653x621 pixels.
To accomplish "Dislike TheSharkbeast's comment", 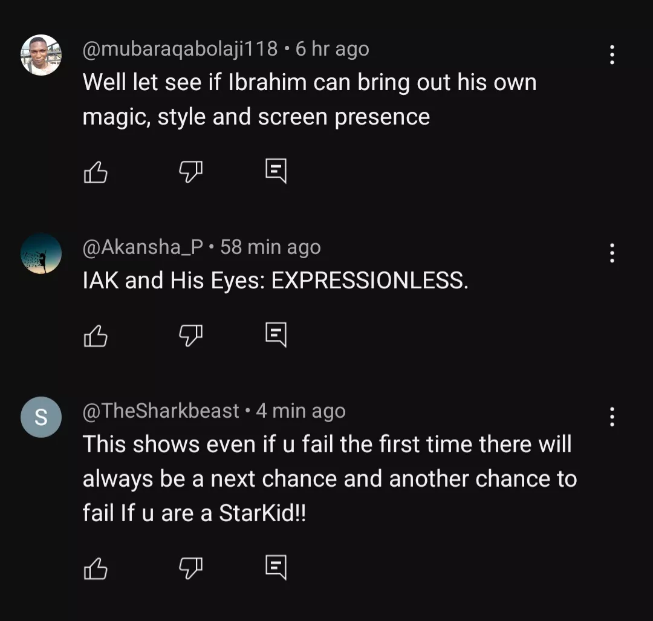I will 191,568.
